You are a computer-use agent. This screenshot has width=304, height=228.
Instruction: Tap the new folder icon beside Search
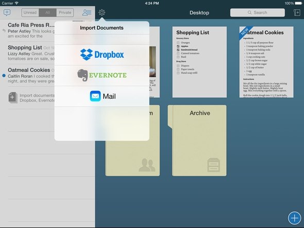click(297, 12)
